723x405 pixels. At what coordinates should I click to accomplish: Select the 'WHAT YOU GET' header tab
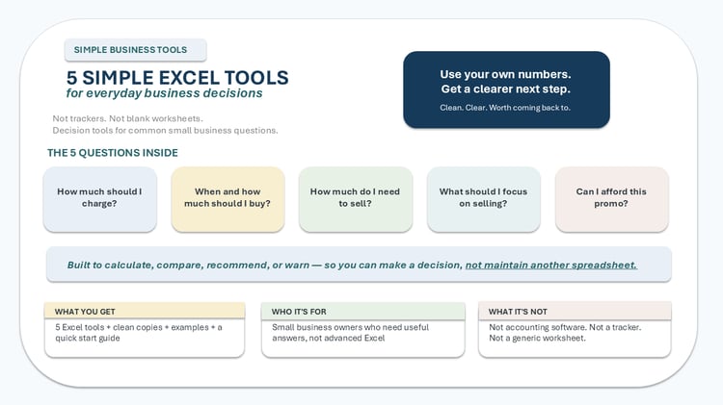145,311
